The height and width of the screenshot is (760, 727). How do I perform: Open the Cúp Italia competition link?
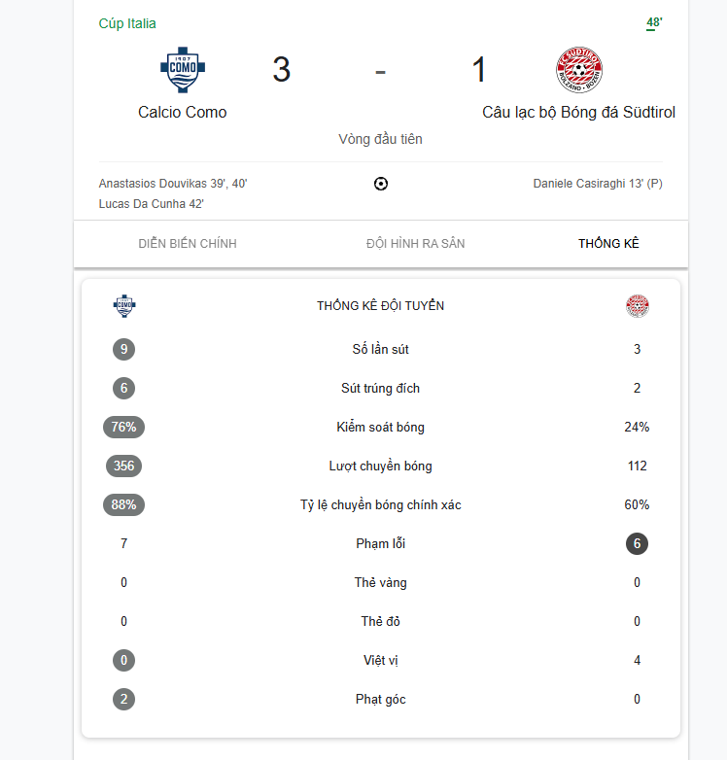[127, 23]
